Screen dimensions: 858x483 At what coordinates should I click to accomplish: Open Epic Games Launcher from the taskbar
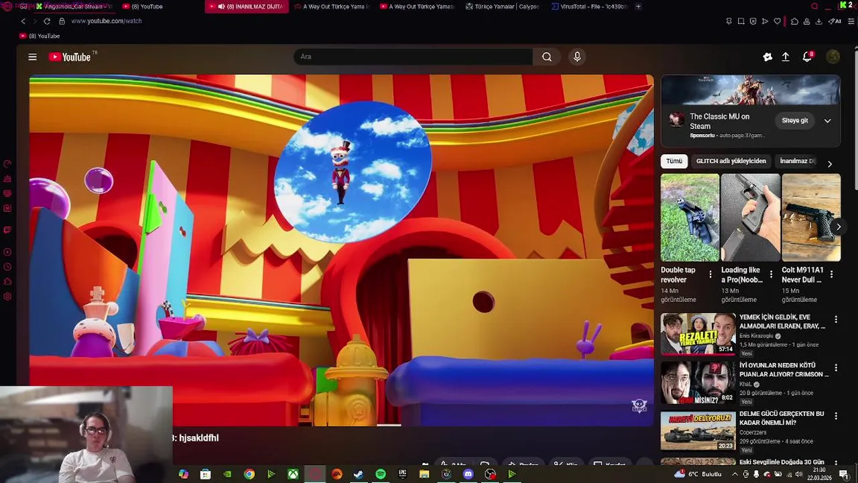pos(402,474)
